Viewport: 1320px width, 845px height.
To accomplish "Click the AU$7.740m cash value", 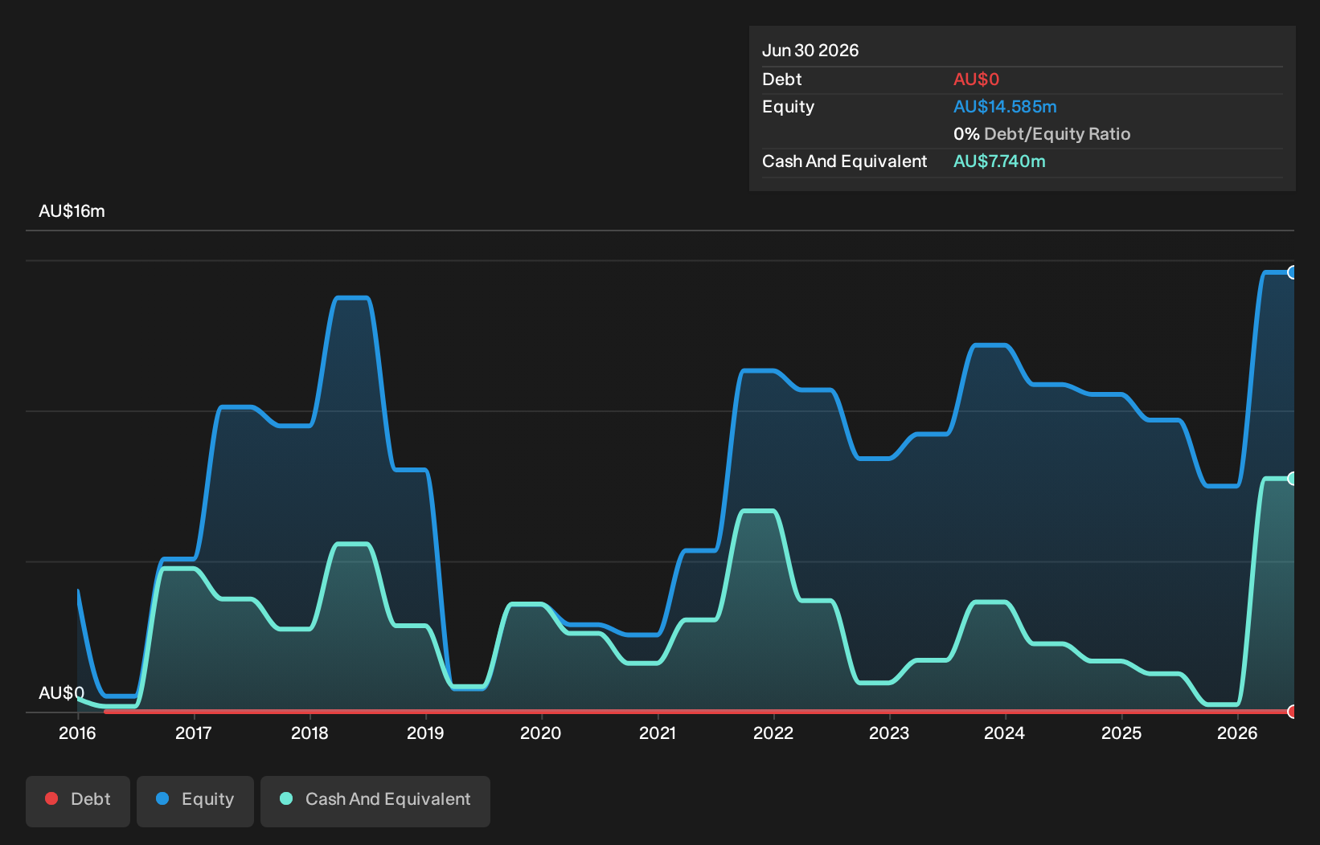I will click(999, 161).
